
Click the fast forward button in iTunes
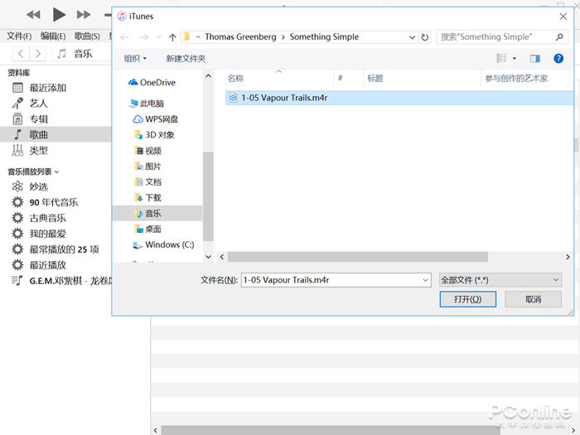84,15
